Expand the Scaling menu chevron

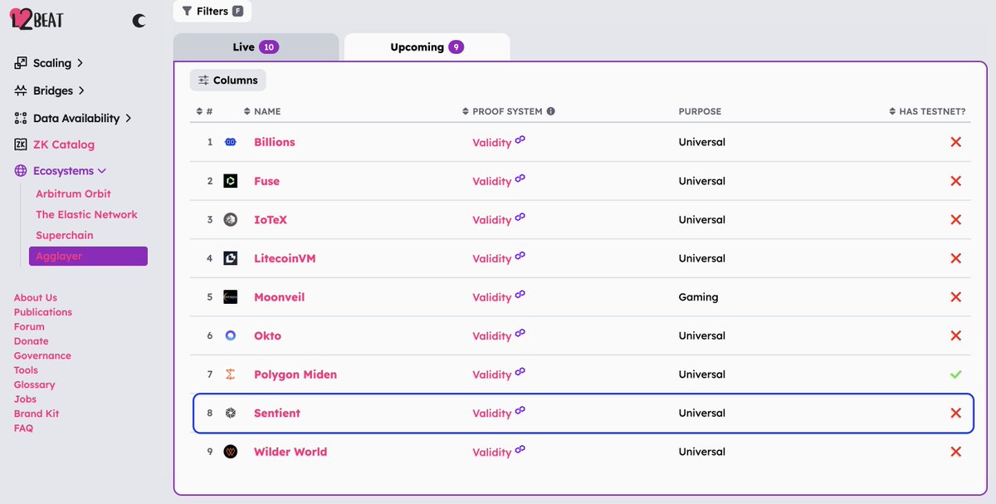coord(80,63)
